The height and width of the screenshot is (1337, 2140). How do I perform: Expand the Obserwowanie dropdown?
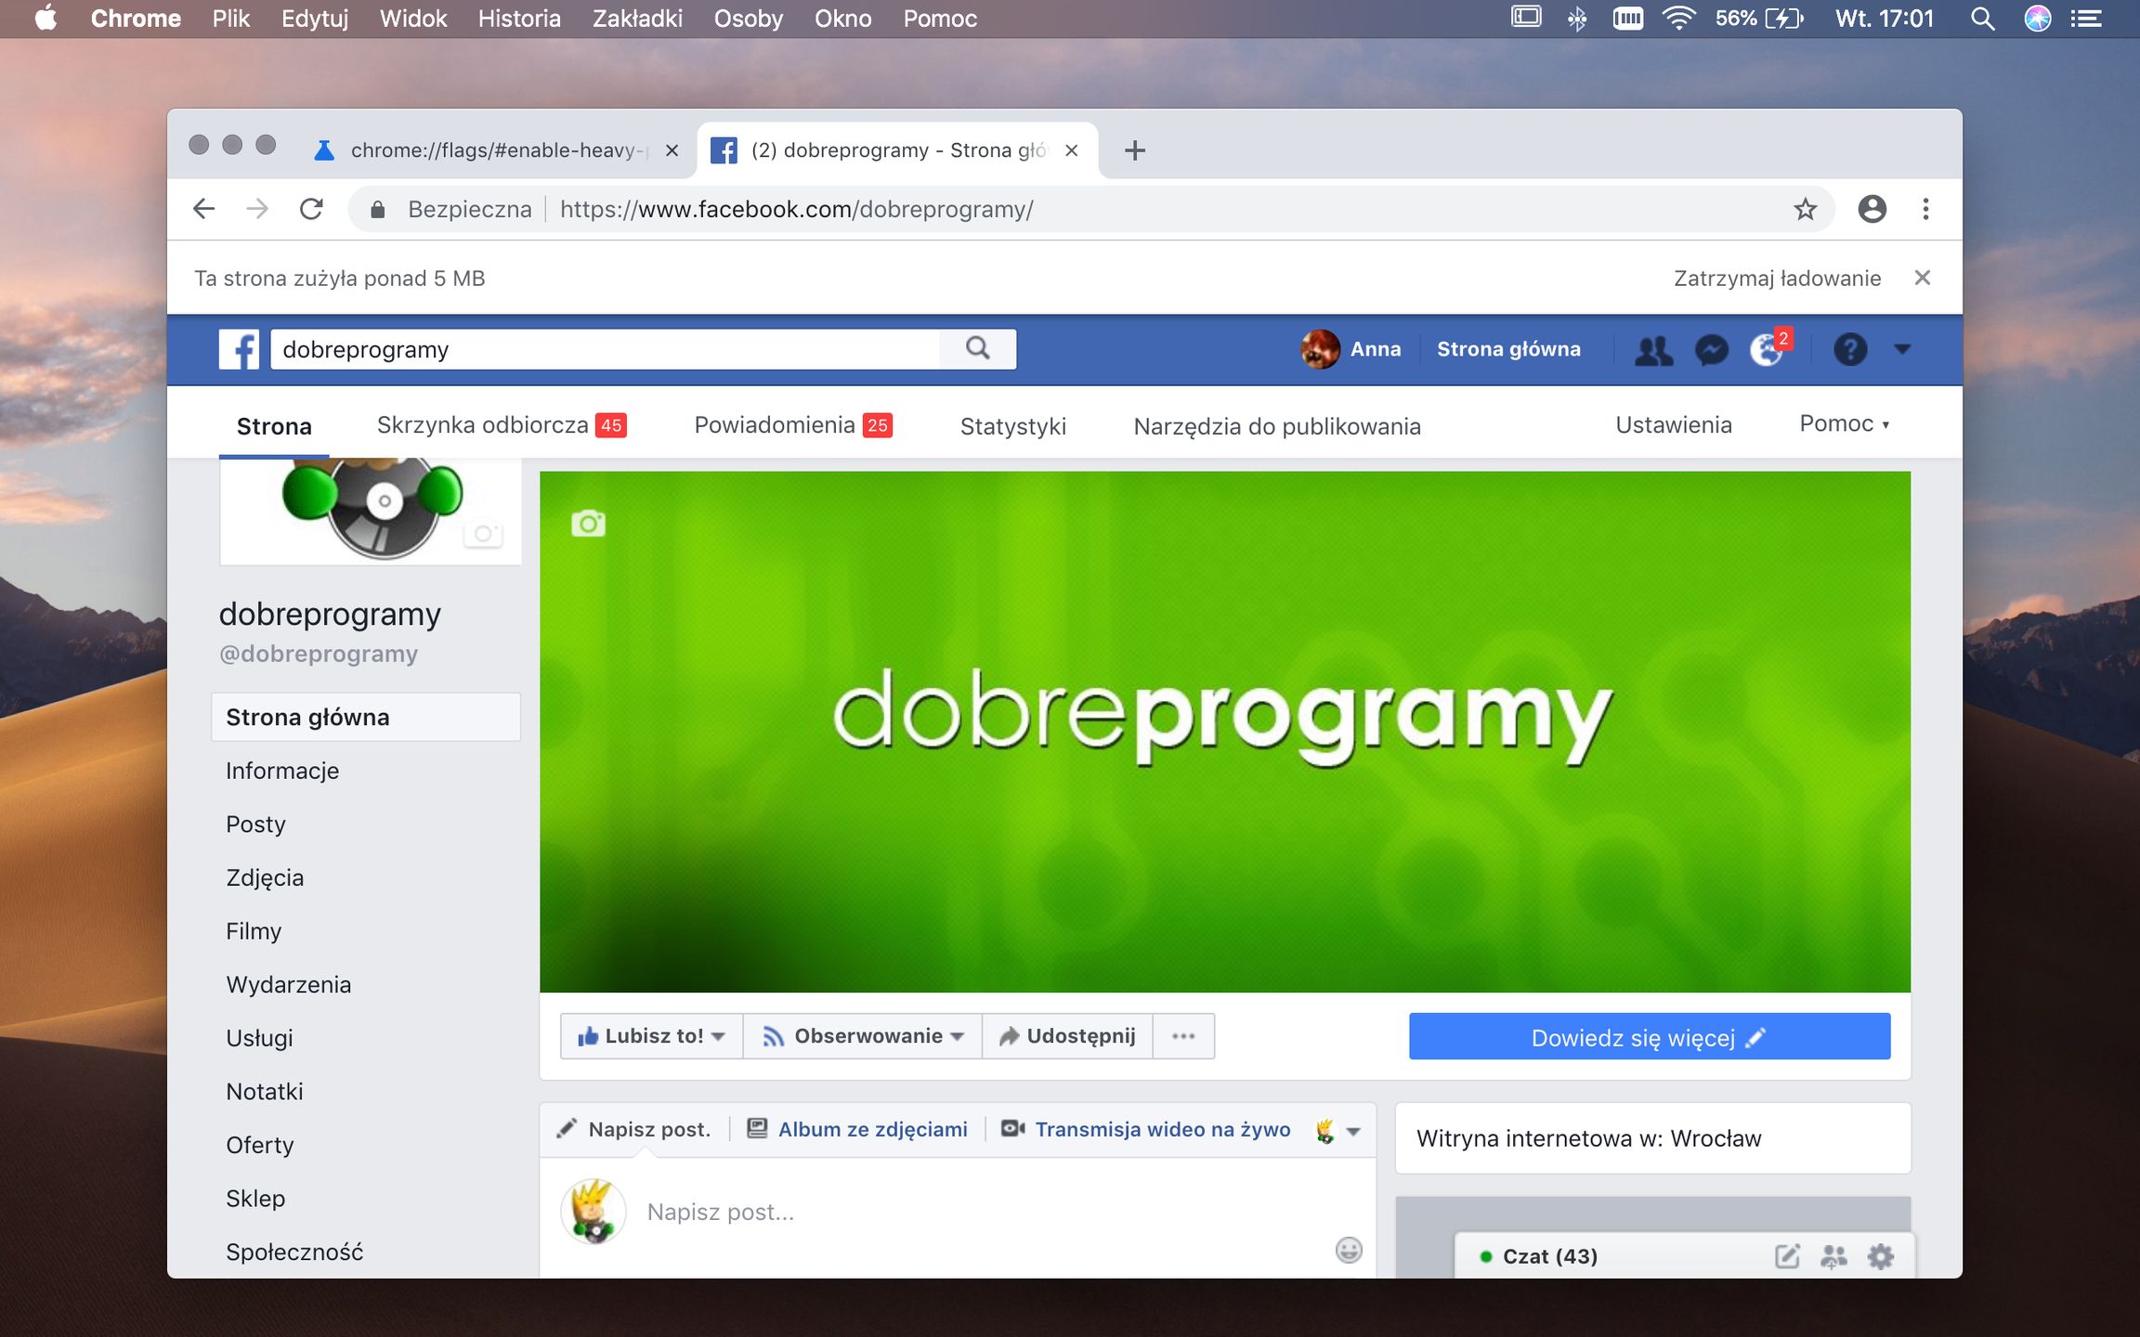coord(863,1036)
